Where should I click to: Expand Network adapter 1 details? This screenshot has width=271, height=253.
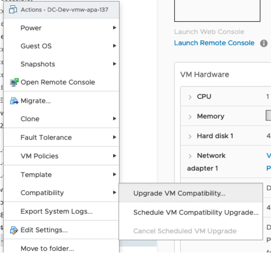[190, 155]
